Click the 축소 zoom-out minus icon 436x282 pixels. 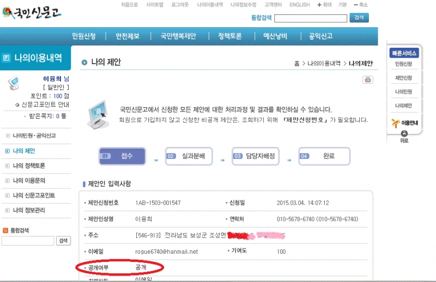coord(355,5)
